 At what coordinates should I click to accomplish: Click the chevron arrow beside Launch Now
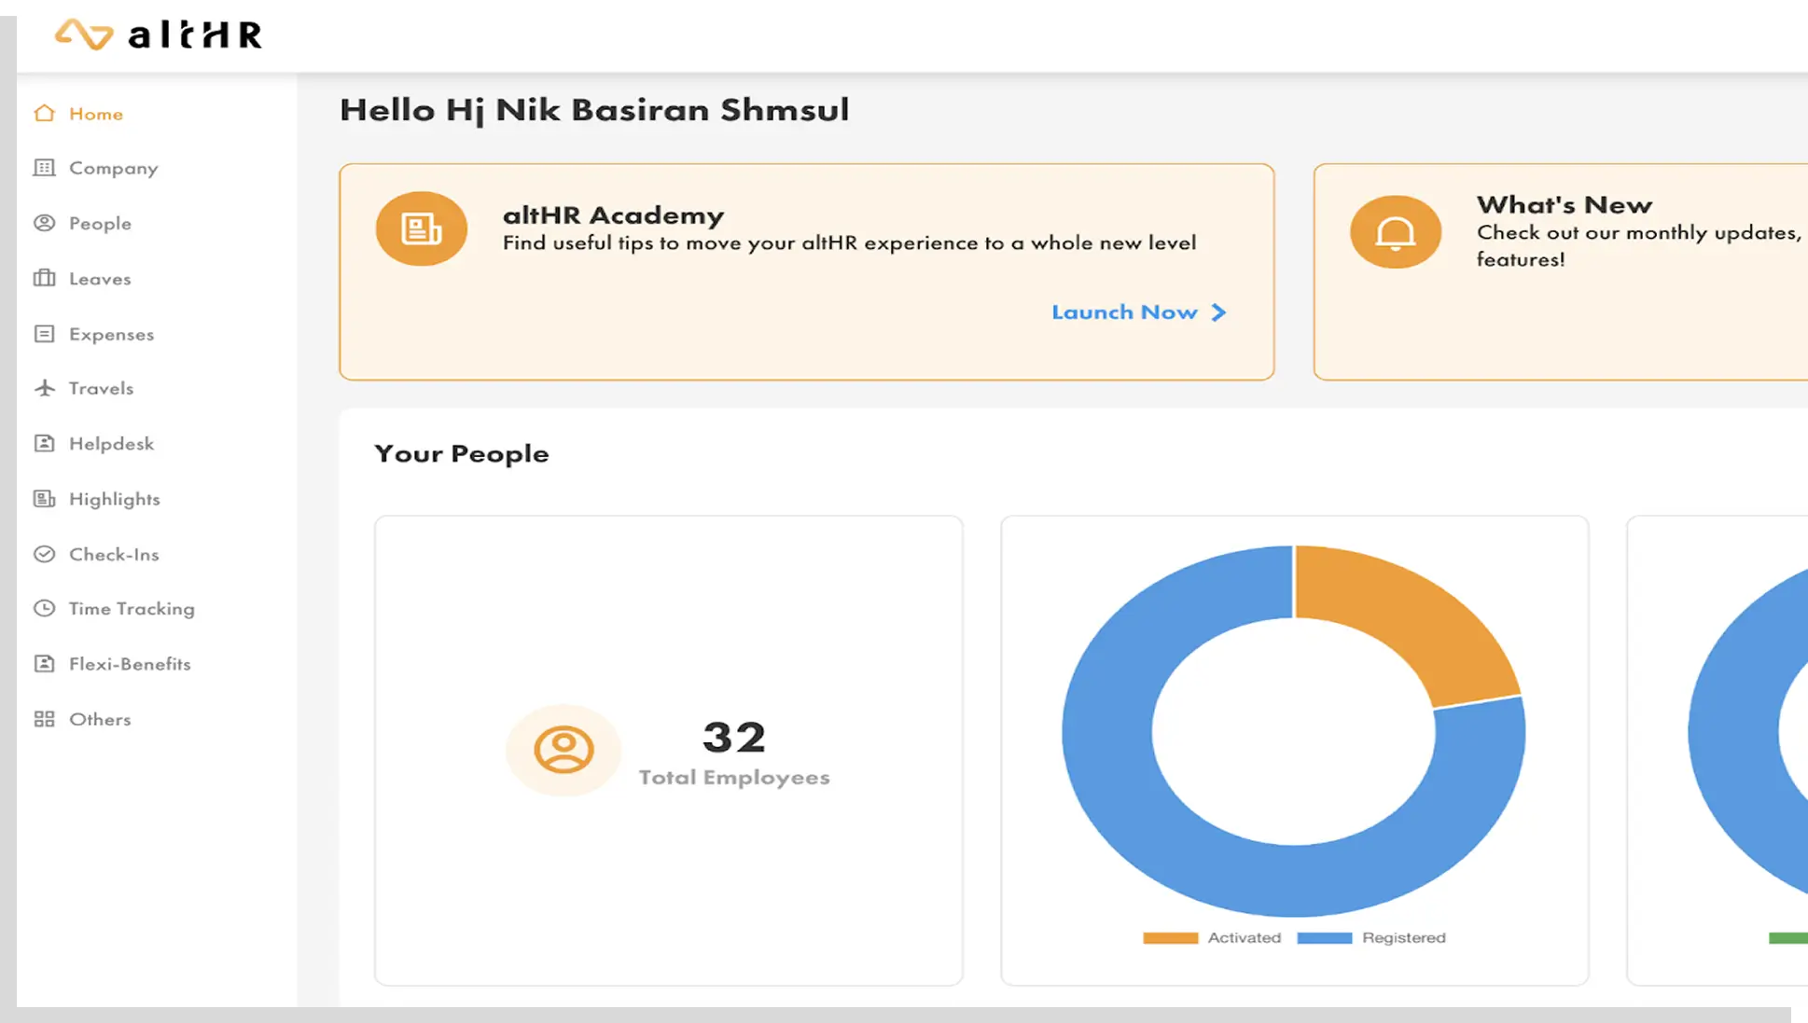coord(1218,312)
